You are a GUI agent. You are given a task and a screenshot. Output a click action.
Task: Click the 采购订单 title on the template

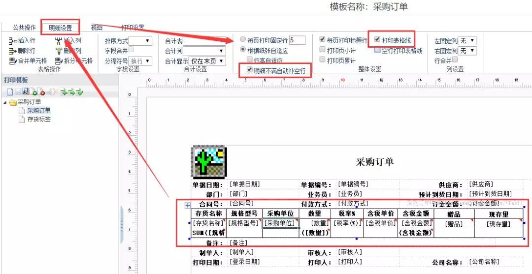click(x=375, y=161)
